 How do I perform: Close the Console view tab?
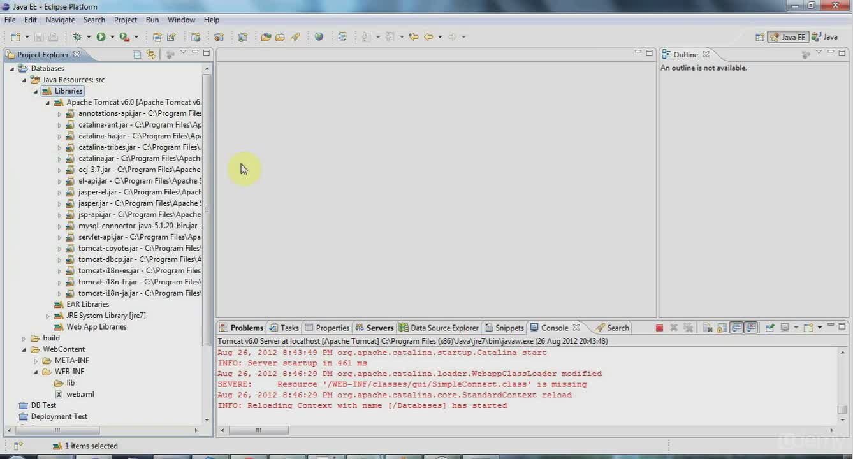[576, 328]
